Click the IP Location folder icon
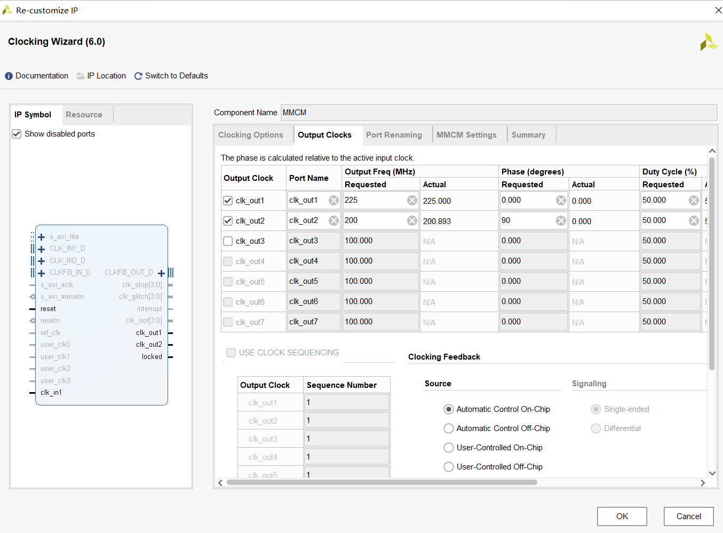The image size is (723, 533). 81,76
